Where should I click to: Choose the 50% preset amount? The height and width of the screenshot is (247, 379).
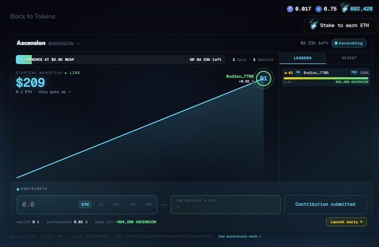click(x=149, y=205)
